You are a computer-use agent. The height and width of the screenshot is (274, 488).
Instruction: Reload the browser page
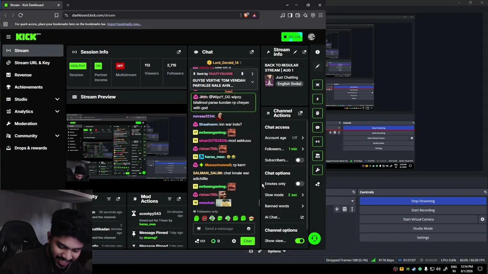(x=21, y=15)
